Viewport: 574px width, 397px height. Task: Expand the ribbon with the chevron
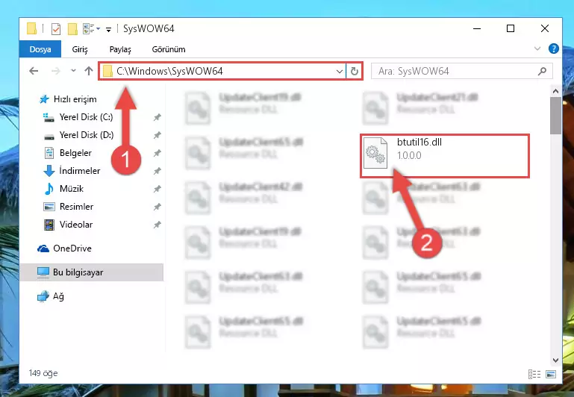point(537,49)
